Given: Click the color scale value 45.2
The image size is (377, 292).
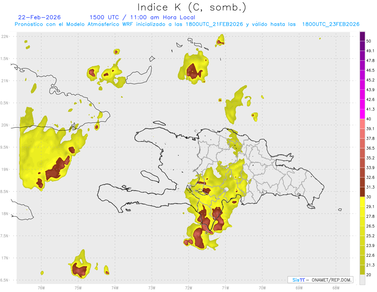Looking at the screenshot, I should pyautogui.click(x=370, y=80).
